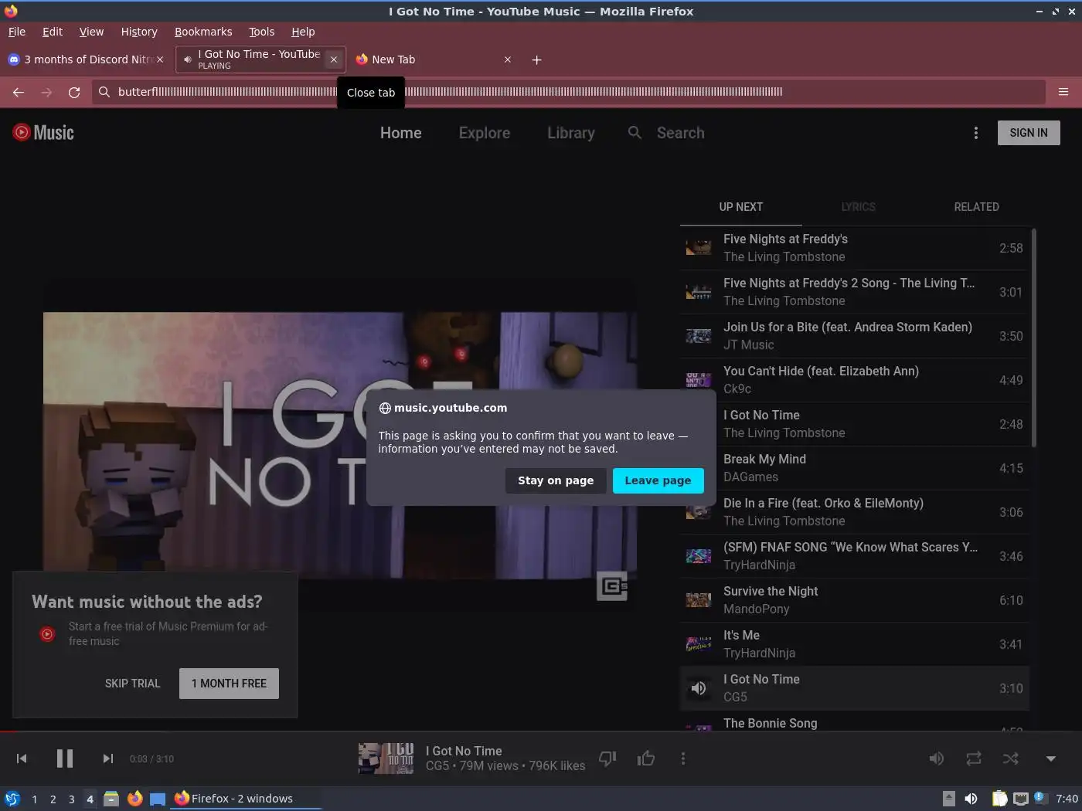This screenshot has width=1082, height=811.
Task: Close the Discord Nitro tab
Action: 160,59
